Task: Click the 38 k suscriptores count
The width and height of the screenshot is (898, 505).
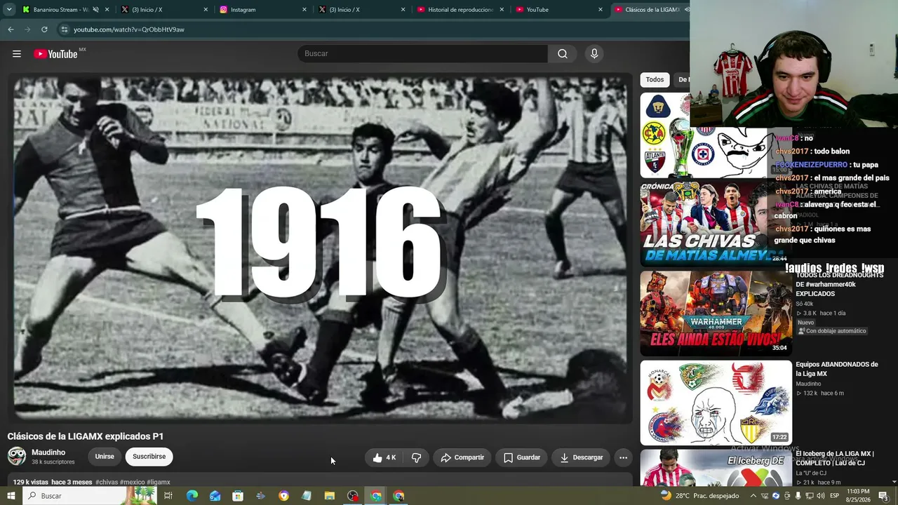Action: 53,462
